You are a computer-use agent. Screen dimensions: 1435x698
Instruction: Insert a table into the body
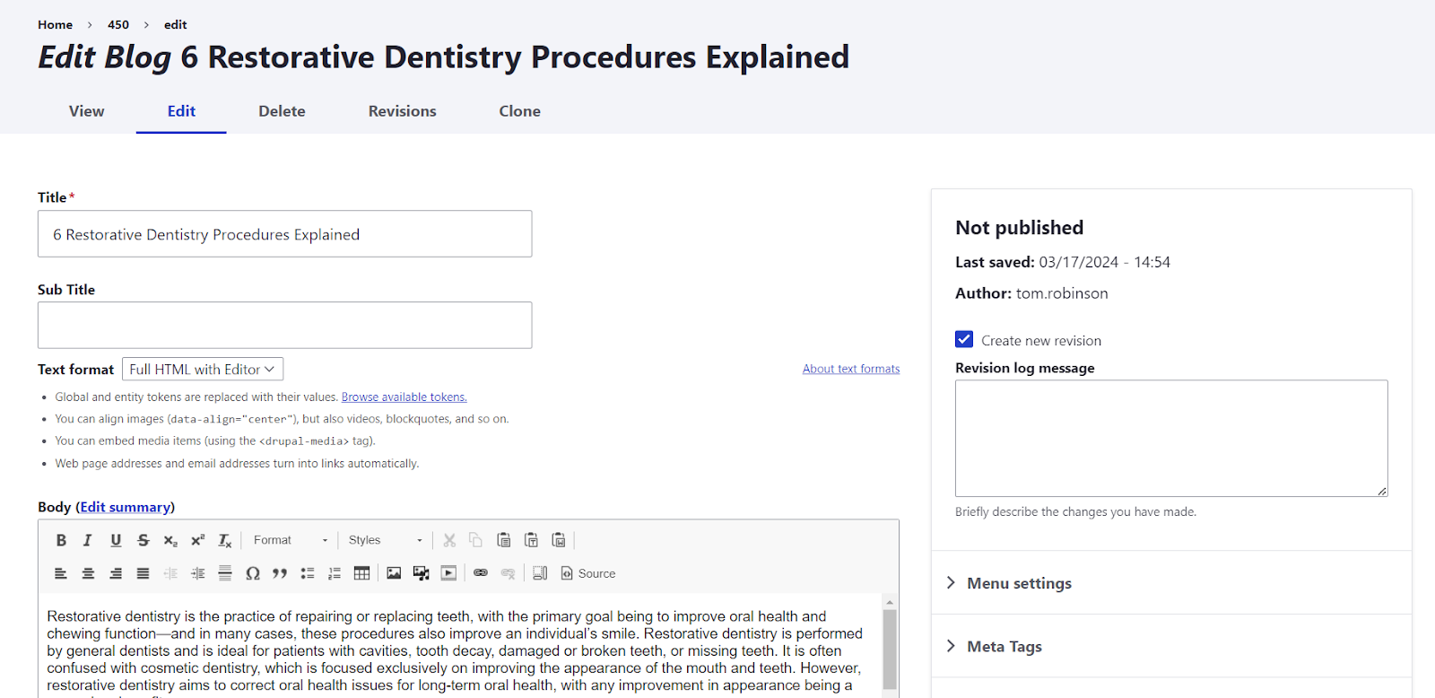tap(362, 573)
